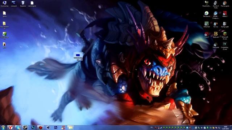This screenshot has height=130, width=232.
Task: Select the game folder on the desktop
Action: point(4,14)
